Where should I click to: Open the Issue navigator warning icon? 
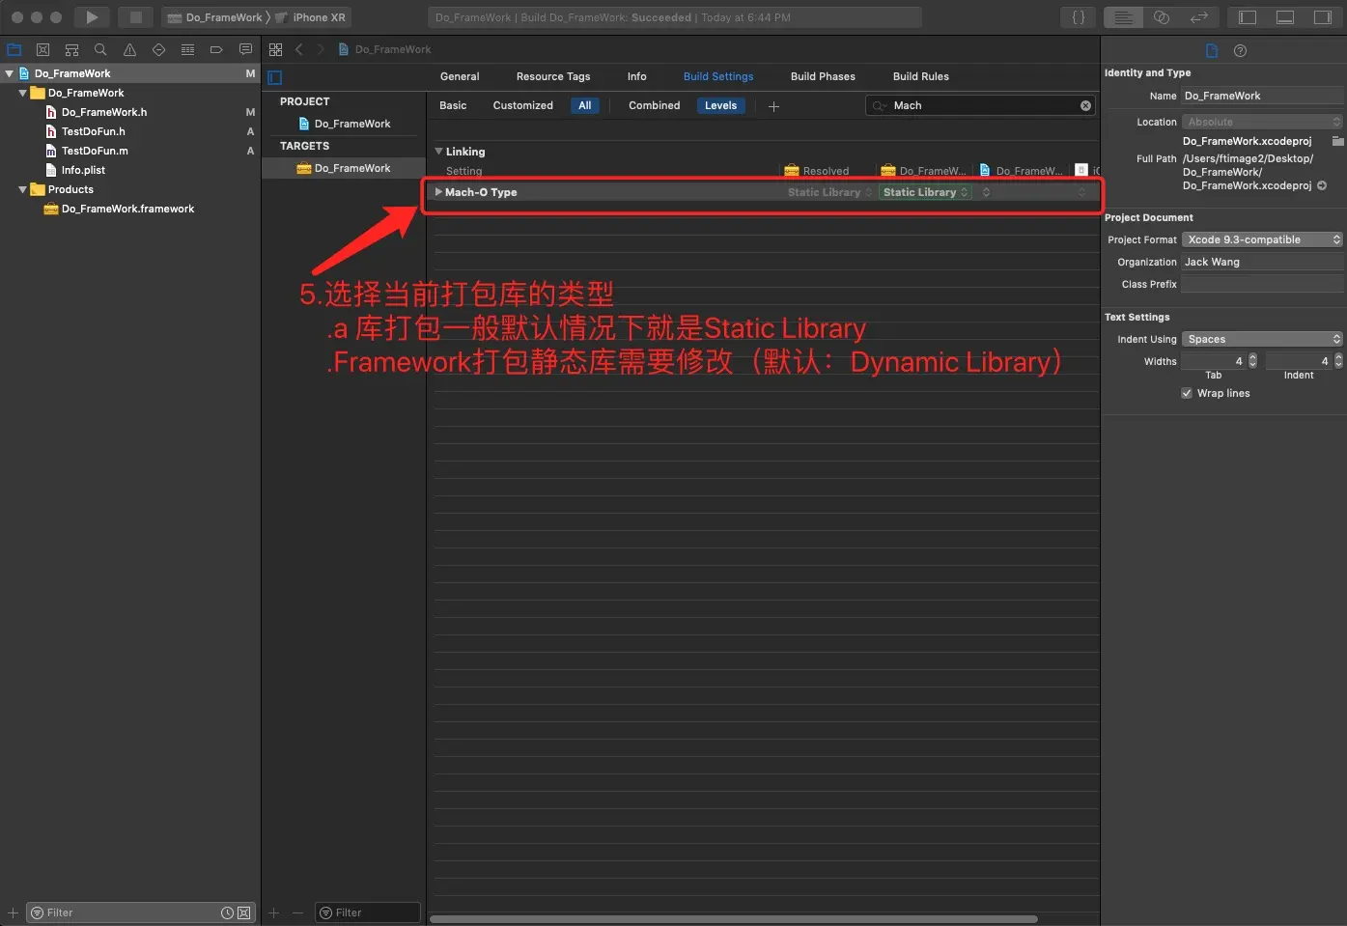coord(129,49)
